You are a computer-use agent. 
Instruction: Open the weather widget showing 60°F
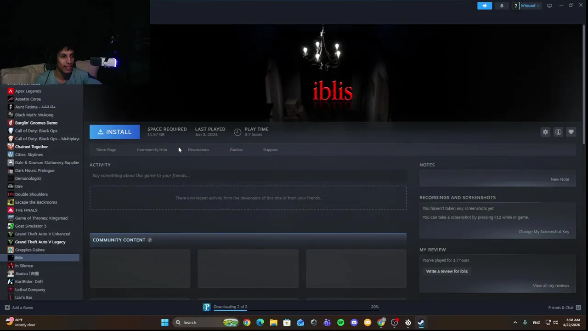pyautogui.click(x=20, y=322)
